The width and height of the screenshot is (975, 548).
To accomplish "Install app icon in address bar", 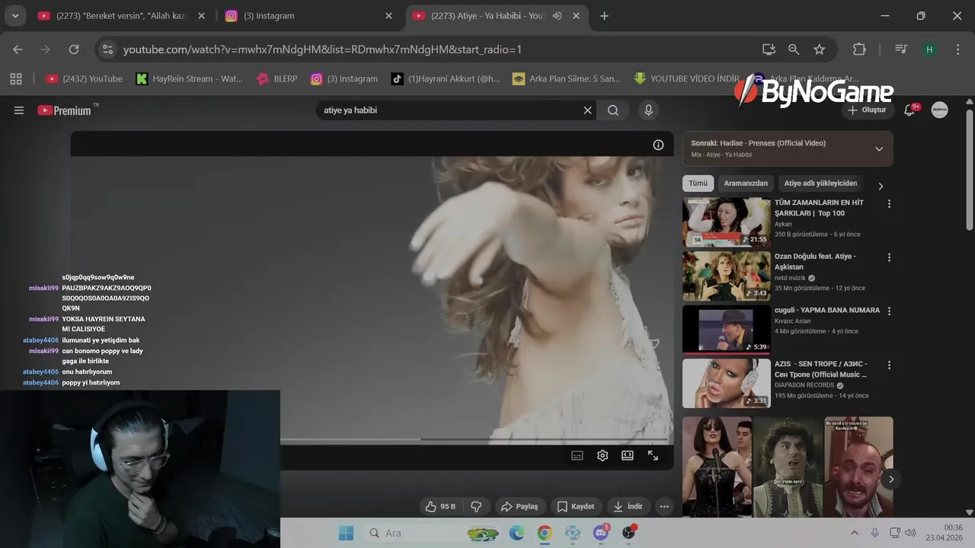I will 769,49.
